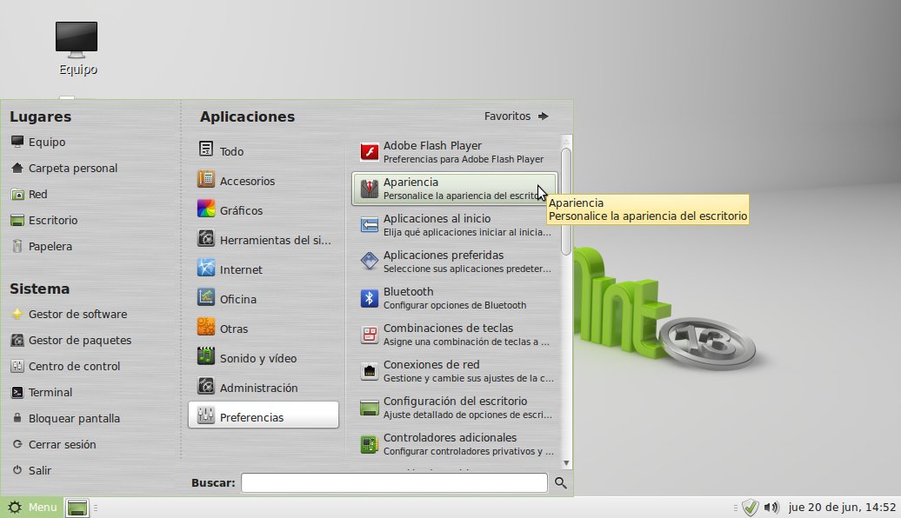This screenshot has height=518, width=901.
Task: Open Aplicaciones al inicio icon
Action: (x=371, y=224)
